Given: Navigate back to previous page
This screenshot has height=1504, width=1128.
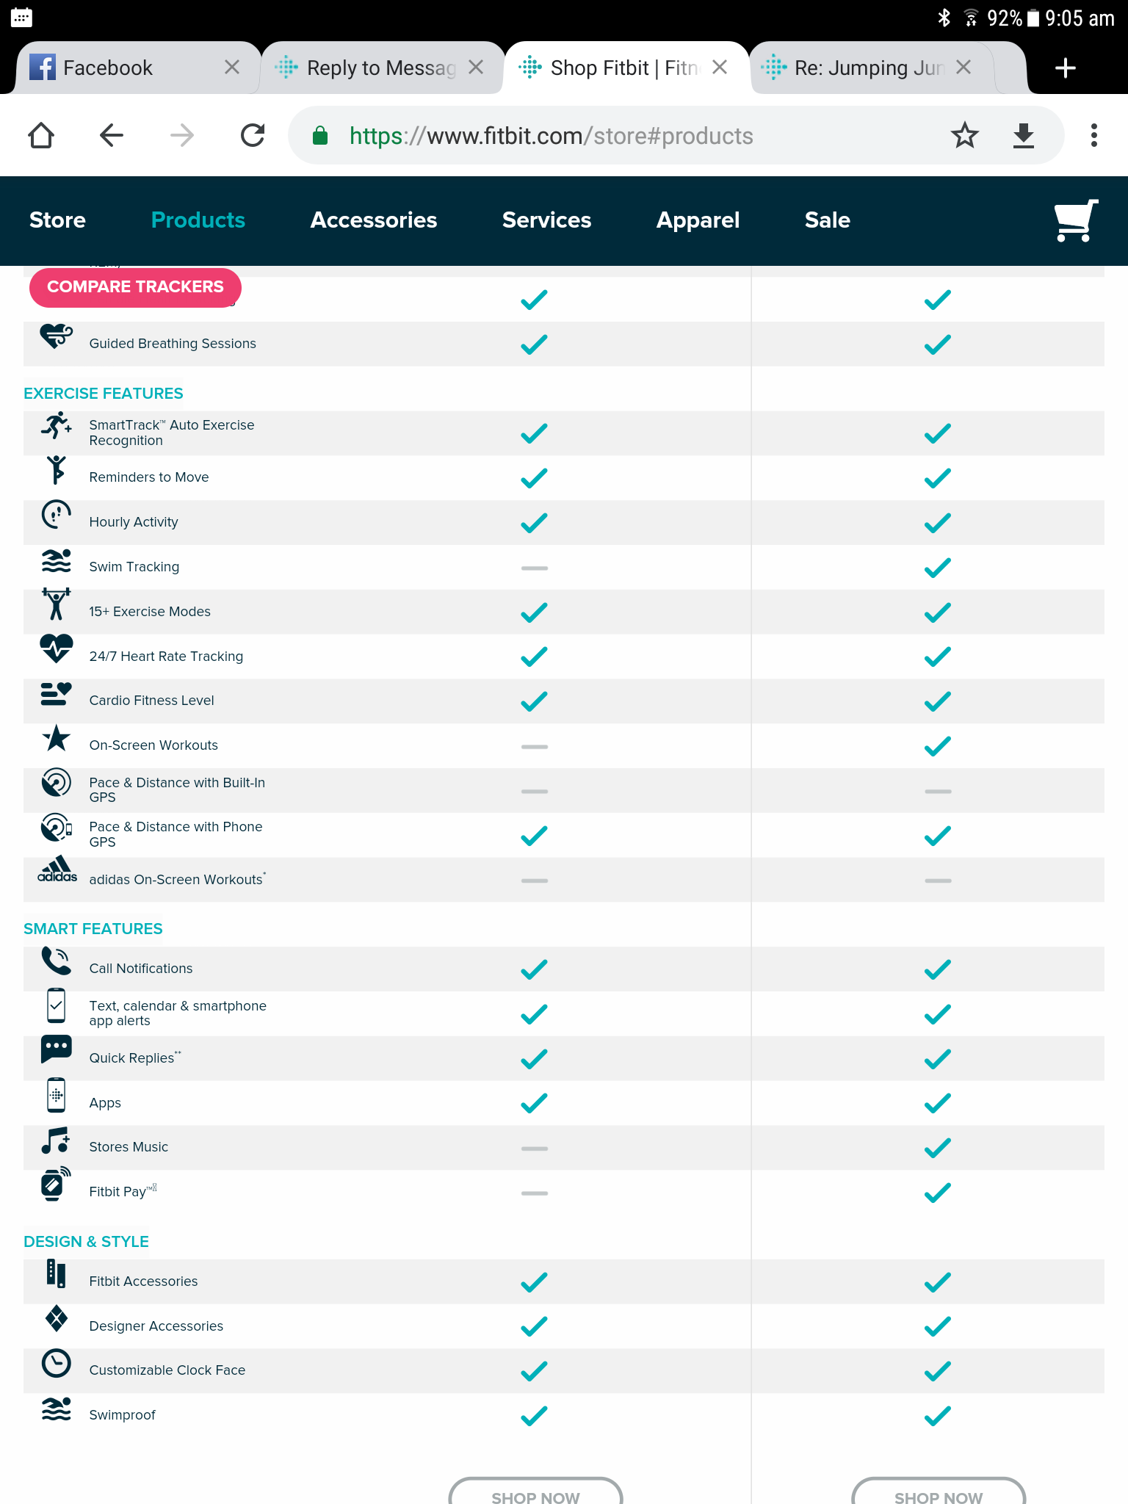Looking at the screenshot, I should 112,136.
